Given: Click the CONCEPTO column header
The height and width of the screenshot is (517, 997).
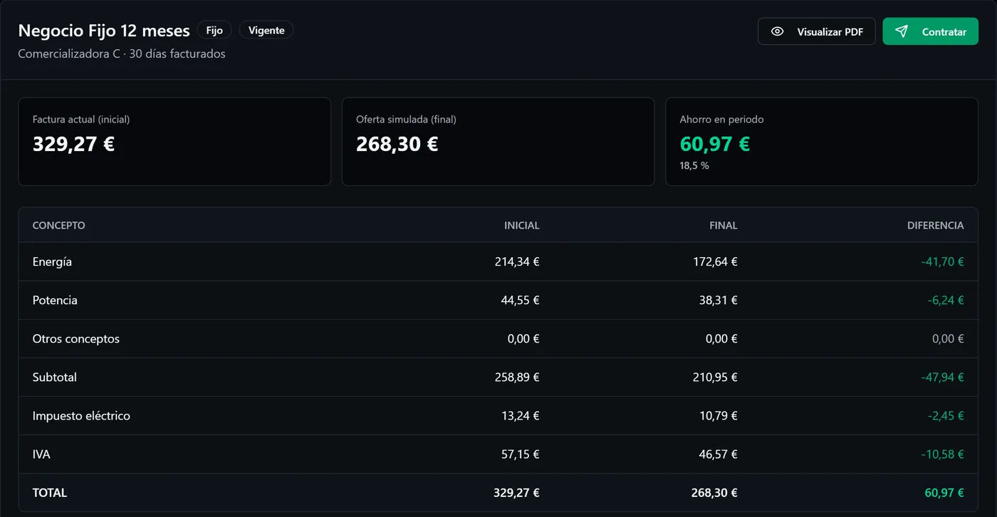Looking at the screenshot, I should pos(58,225).
